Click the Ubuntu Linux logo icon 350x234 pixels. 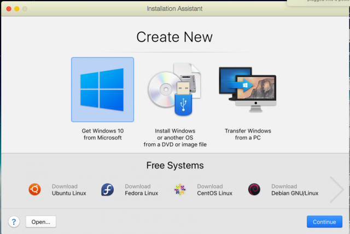[x=35, y=189]
